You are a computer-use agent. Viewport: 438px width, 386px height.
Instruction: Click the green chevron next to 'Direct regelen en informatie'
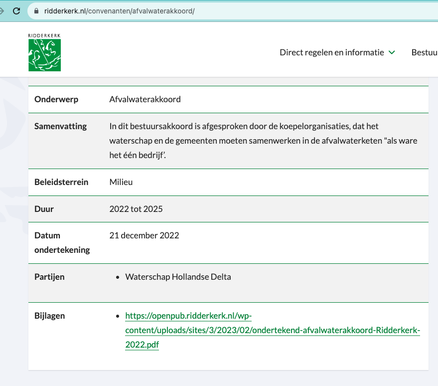[x=392, y=52]
